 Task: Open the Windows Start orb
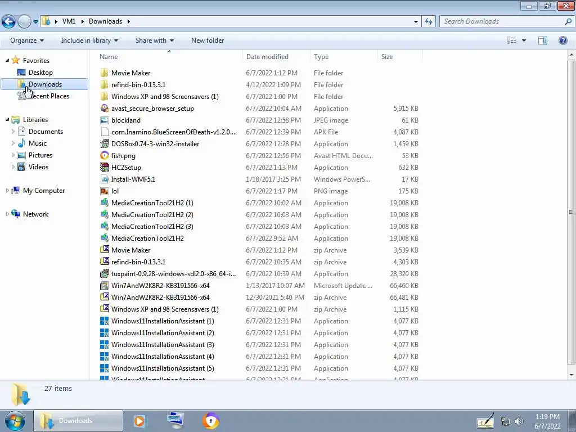(x=15, y=421)
